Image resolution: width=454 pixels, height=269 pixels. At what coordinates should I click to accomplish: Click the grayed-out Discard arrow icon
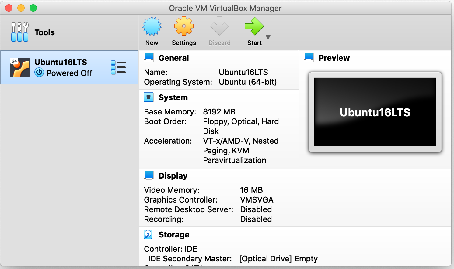[x=219, y=26]
